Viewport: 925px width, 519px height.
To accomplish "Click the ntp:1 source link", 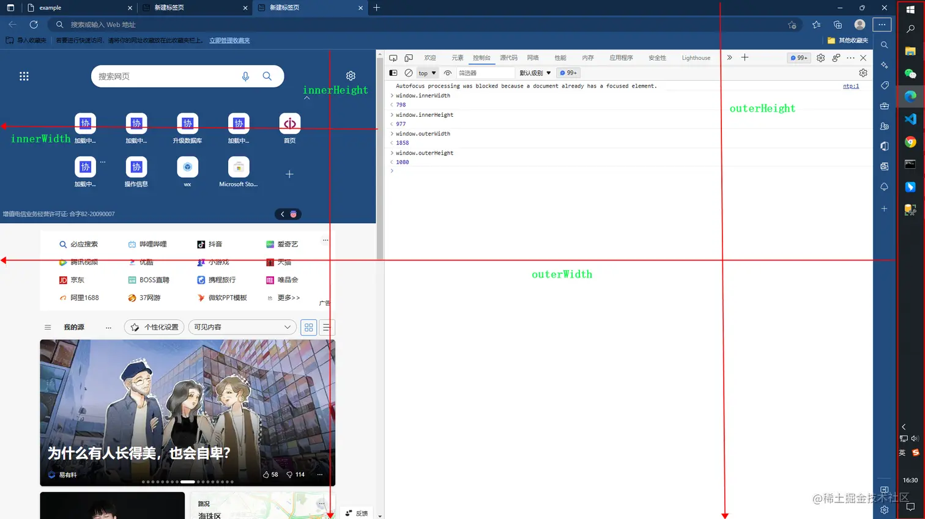I will point(851,86).
